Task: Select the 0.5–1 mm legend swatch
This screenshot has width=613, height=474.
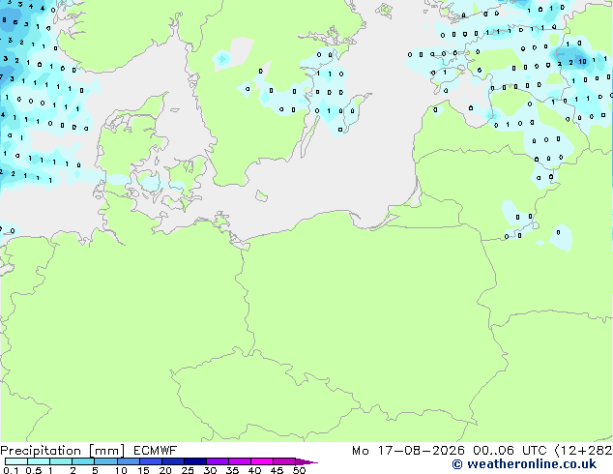Action: (39, 461)
